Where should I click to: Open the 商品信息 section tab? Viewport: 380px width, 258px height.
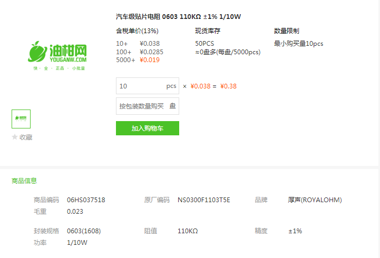click(x=24, y=181)
